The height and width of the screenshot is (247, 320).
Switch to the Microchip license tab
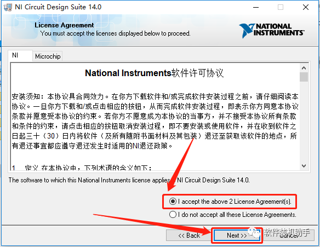[48, 56]
